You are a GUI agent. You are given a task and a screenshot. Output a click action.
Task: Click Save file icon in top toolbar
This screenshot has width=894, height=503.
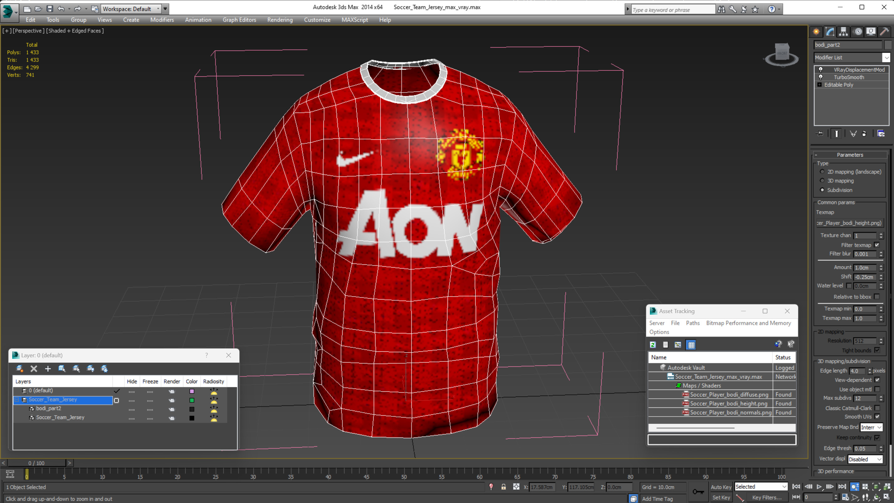(x=50, y=9)
